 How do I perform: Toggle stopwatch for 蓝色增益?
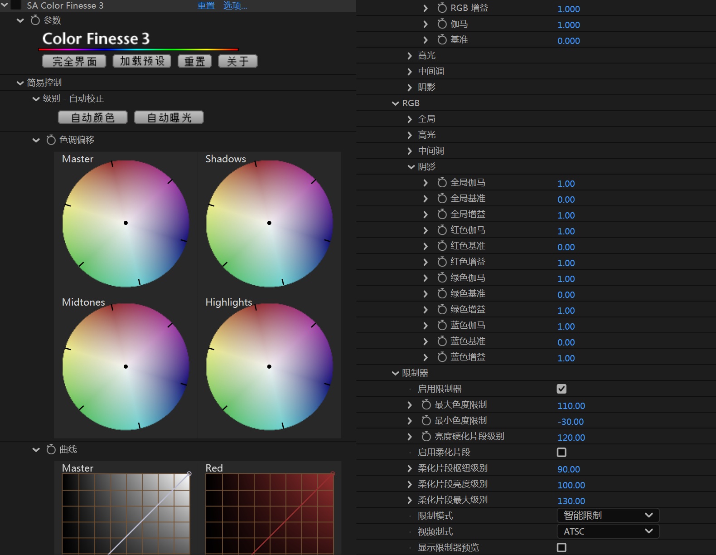point(442,357)
